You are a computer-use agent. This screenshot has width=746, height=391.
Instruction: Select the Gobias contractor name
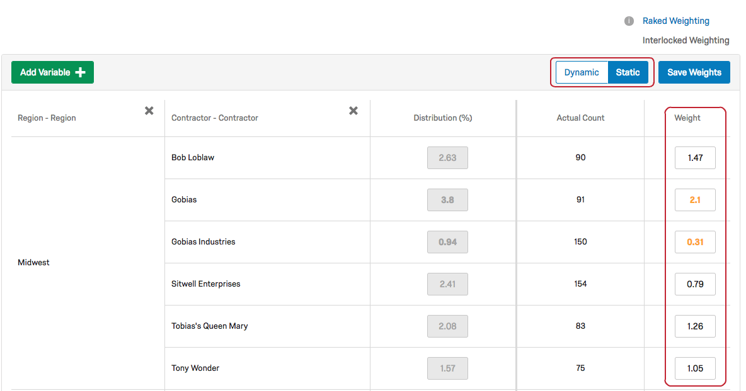(x=184, y=200)
